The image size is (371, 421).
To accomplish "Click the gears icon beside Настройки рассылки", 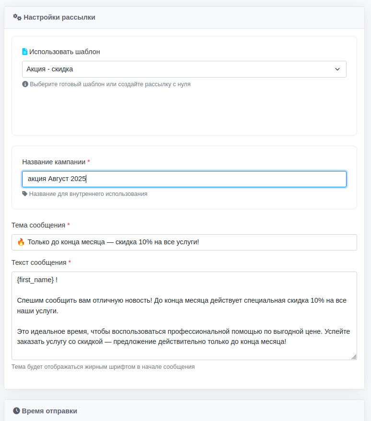I will (x=17, y=17).
